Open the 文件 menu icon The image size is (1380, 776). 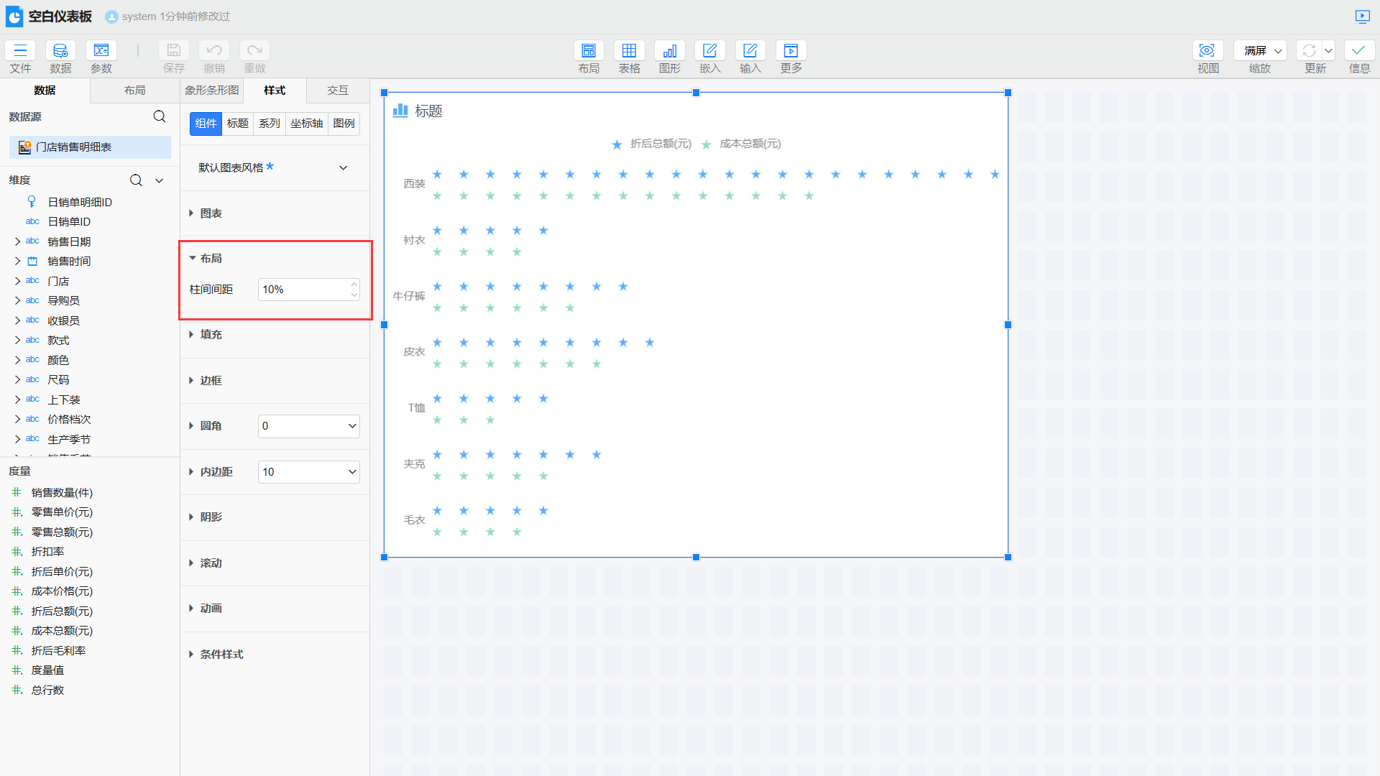pyautogui.click(x=20, y=50)
